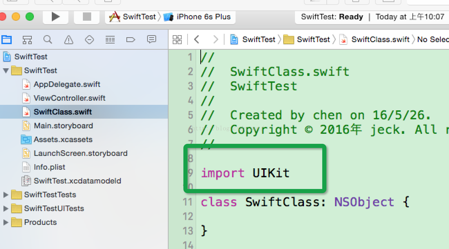Select the SwiftTest project root item
This screenshot has width=449, height=249.
[x=84, y=57]
